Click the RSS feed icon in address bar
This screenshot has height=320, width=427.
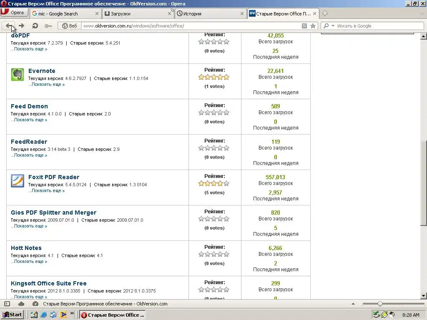point(304,26)
